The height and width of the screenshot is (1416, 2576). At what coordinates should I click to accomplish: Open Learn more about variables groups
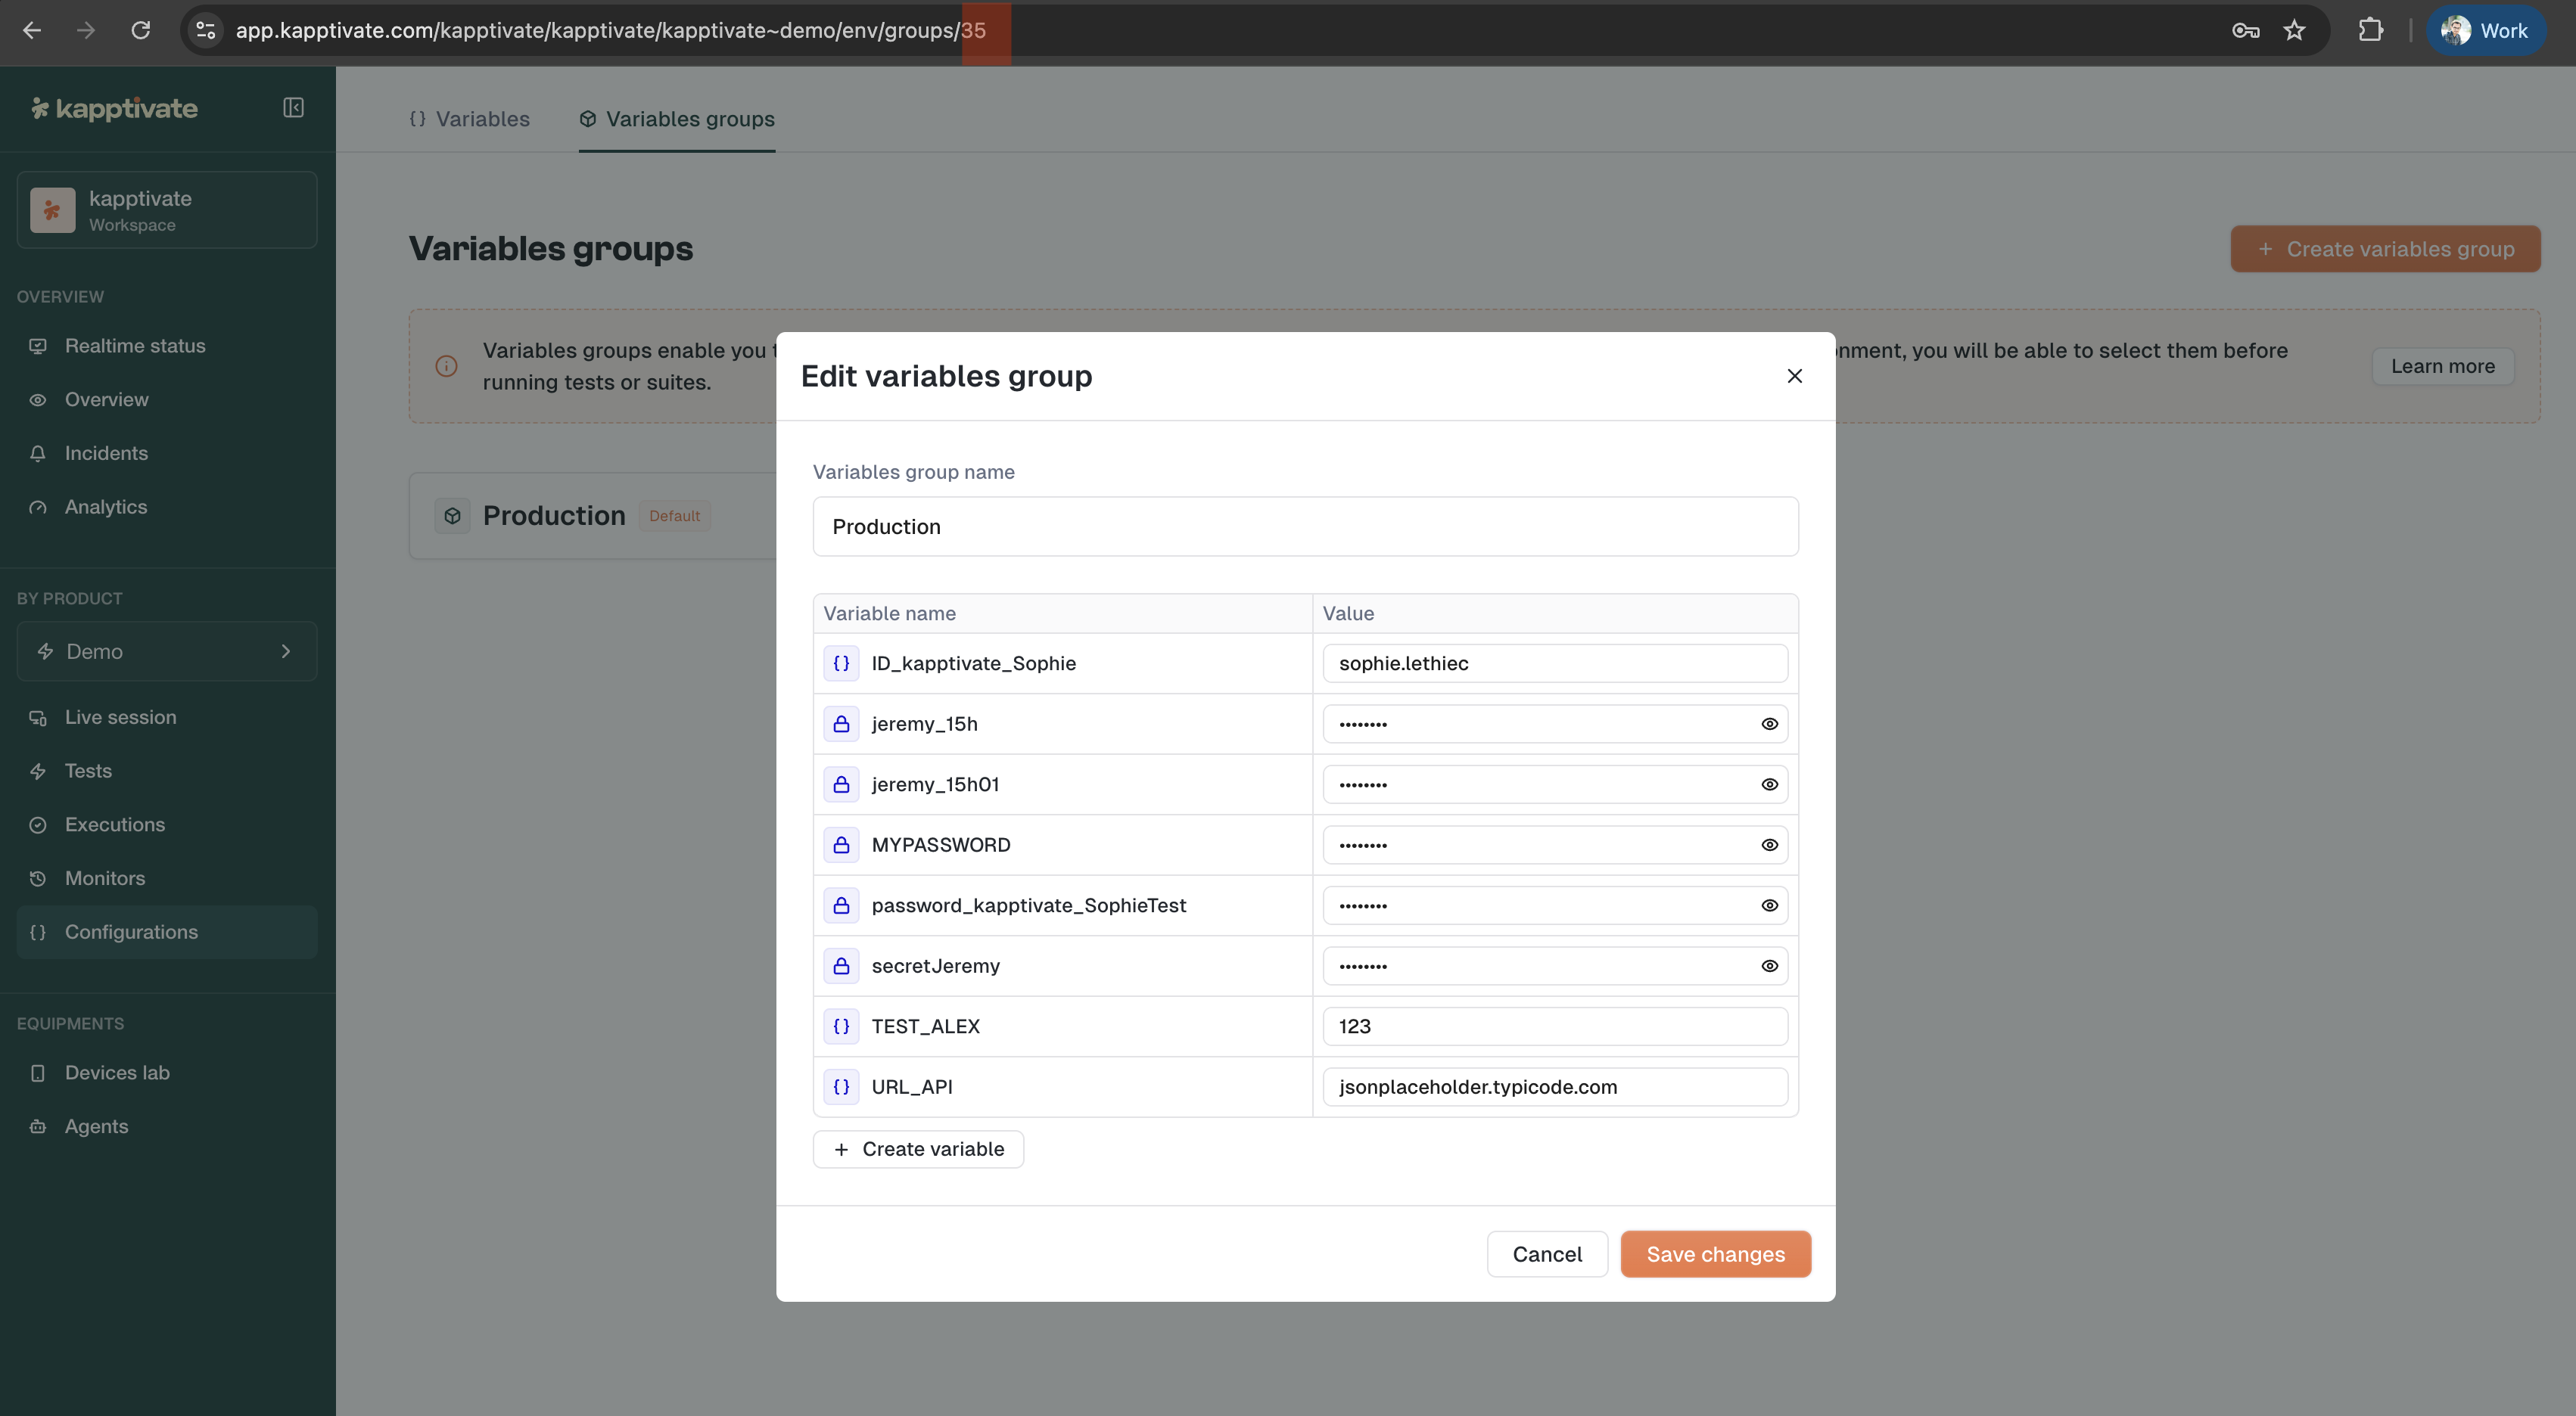(x=2442, y=366)
